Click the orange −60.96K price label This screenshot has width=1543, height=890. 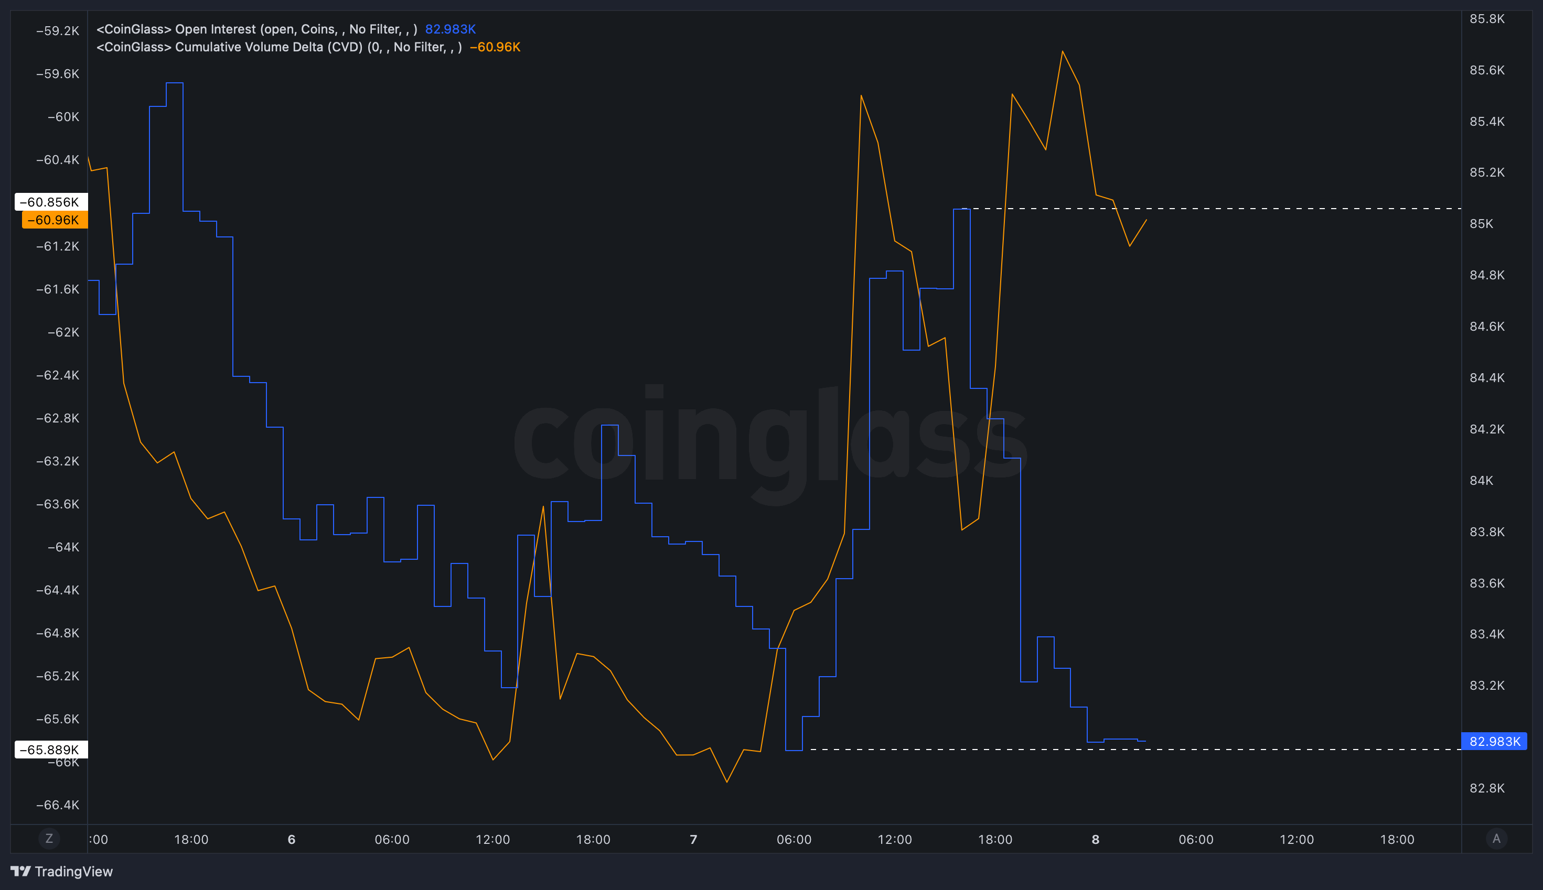[55, 220]
